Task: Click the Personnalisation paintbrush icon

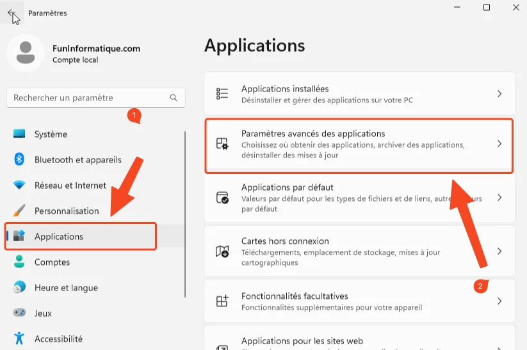Action: pos(19,211)
